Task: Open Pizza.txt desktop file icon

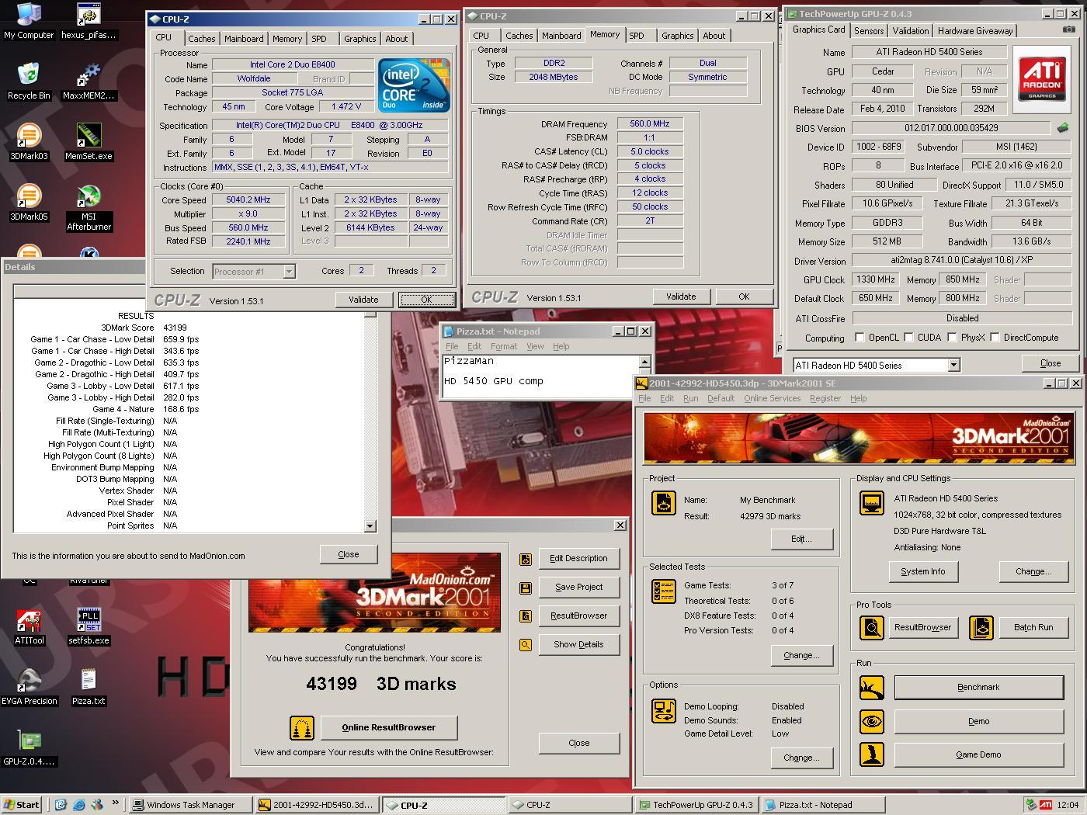Action: (x=89, y=687)
